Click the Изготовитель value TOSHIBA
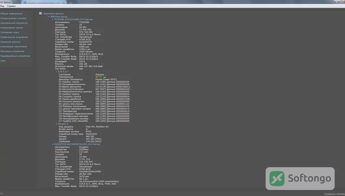This screenshot has width=345, height=196. pos(84,22)
